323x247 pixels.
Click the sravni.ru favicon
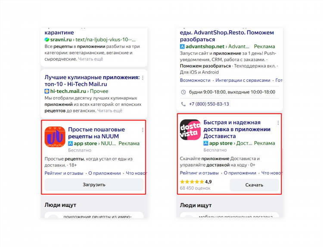point(47,40)
